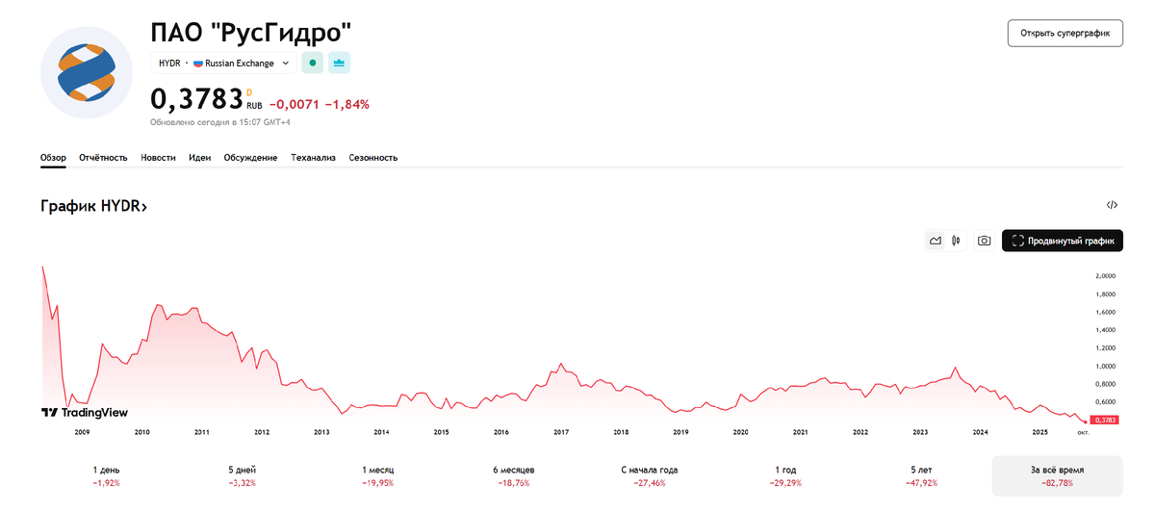Click the 2017 label on time axis
This screenshot has height=511, width=1155.
[x=561, y=433]
